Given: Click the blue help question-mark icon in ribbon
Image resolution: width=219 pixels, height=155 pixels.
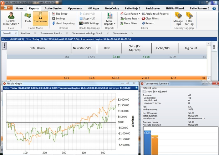Looking at the screenshot, I should (214, 8).
